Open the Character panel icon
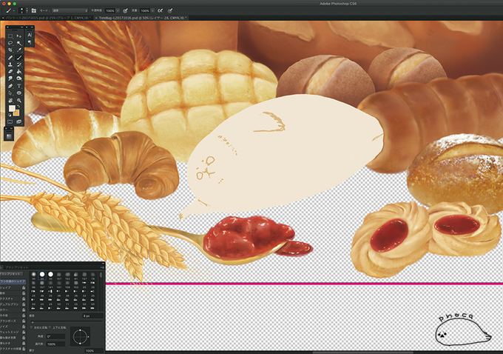 click(29, 36)
